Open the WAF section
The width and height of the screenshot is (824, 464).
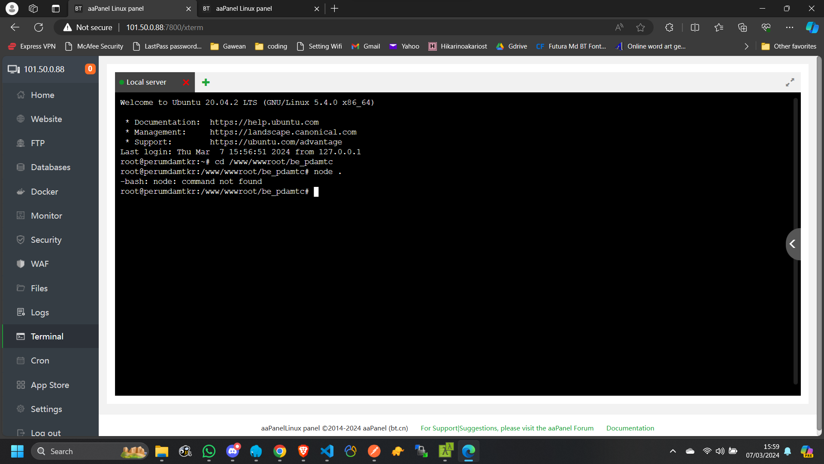(x=41, y=263)
